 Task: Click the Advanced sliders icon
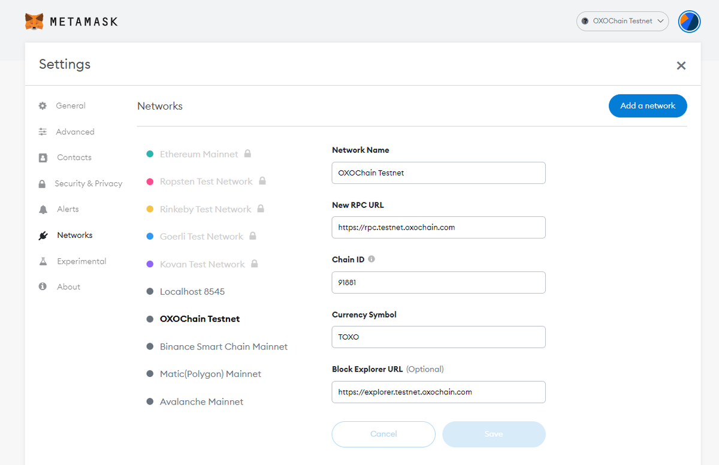coord(43,132)
